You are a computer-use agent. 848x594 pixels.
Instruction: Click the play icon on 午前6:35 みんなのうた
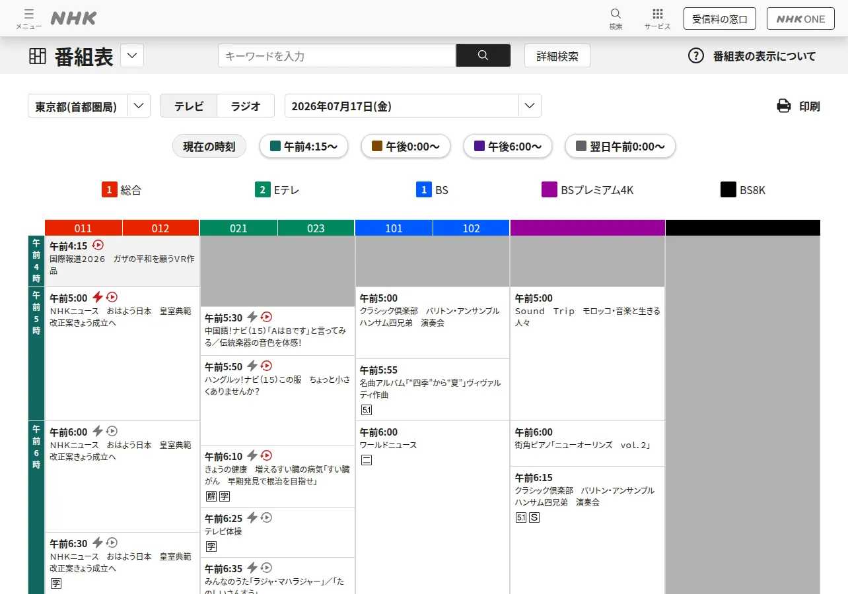pyautogui.click(x=267, y=568)
